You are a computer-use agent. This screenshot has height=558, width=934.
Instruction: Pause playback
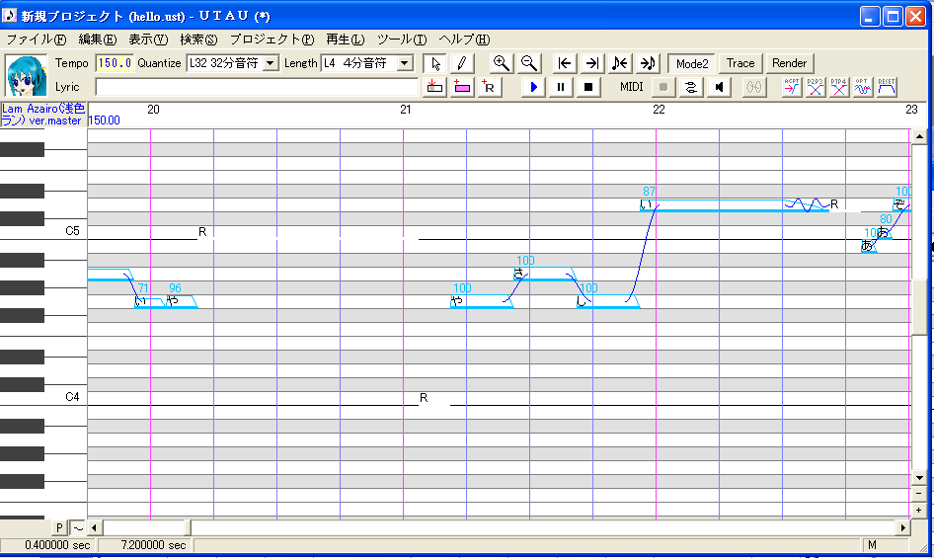561,87
